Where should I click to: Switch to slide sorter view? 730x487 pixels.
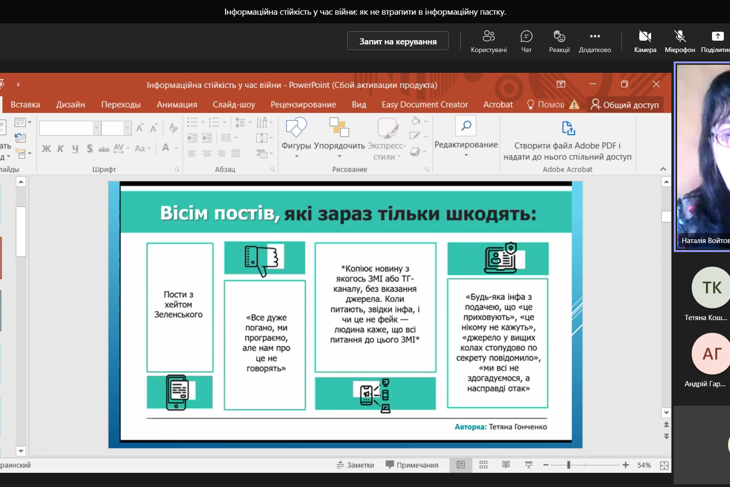(x=483, y=465)
